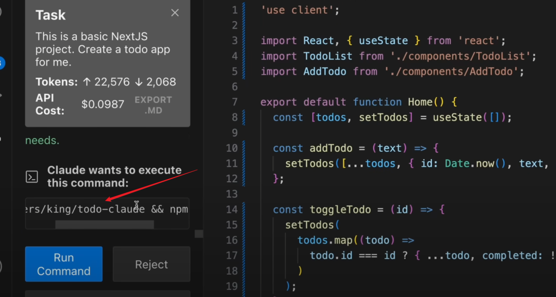Viewport: 556px width, 297px height.
Task: Click the API cost value "$0.0987"
Action: tap(103, 104)
